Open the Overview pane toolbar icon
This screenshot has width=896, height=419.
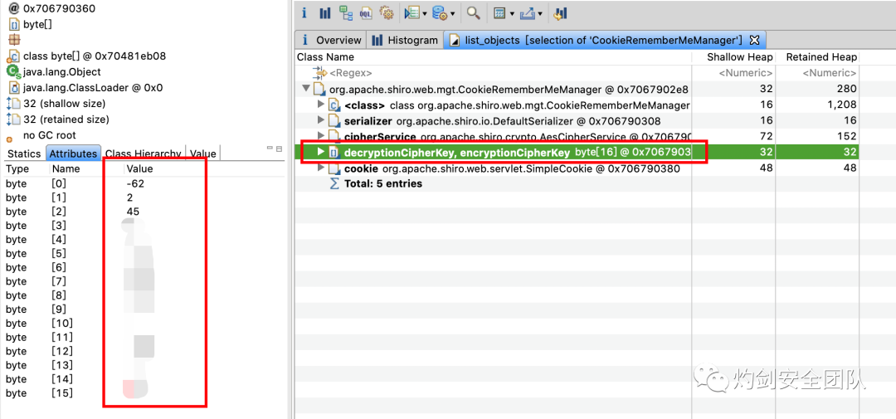click(304, 12)
